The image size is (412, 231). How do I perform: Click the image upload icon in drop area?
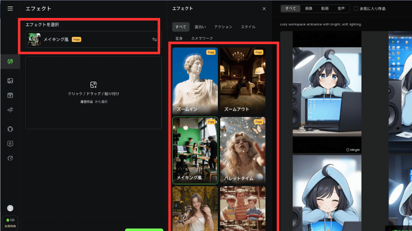click(93, 85)
